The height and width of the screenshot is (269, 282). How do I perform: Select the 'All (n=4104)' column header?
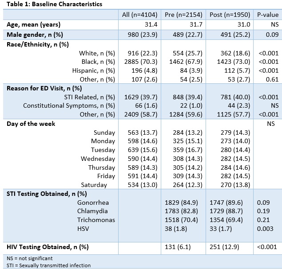139,15
